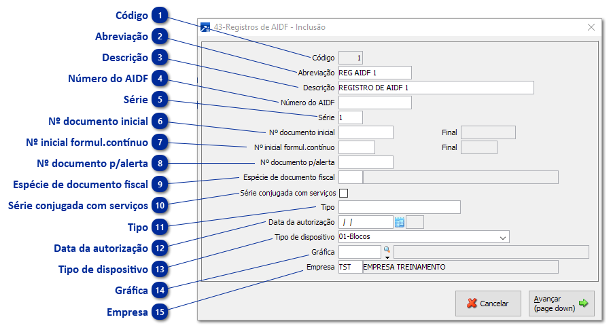Click the Gráfica search dropdown arrow
The height and width of the screenshot is (330, 611).
point(387,257)
